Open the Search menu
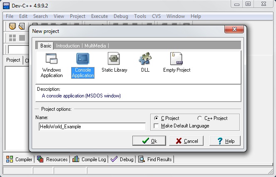Viewport: 276px width, 177px height. point(40,16)
